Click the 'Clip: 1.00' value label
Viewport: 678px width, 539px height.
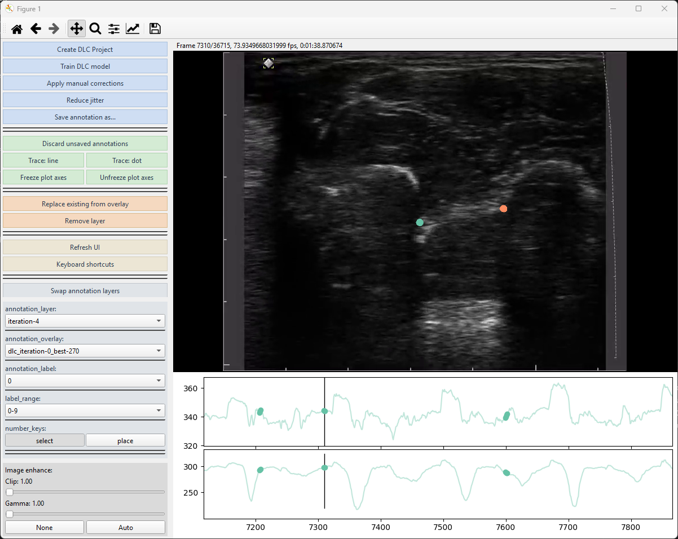pyautogui.click(x=19, y=481)
